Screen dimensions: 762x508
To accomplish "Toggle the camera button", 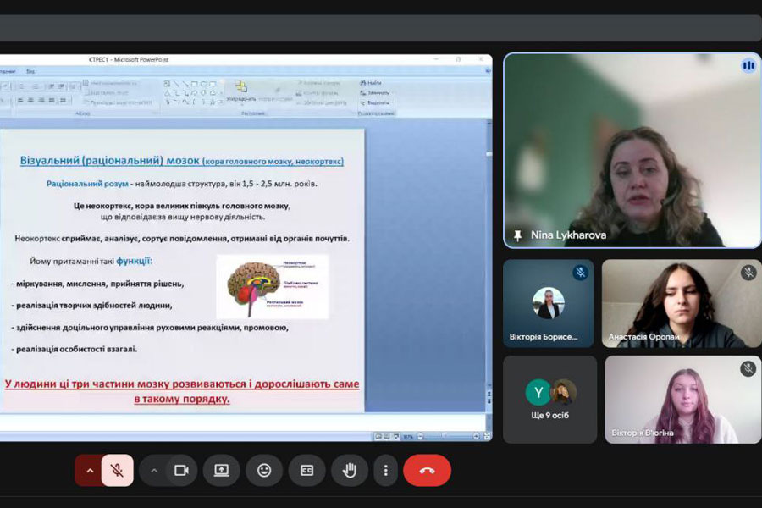I will coord(181,470).
